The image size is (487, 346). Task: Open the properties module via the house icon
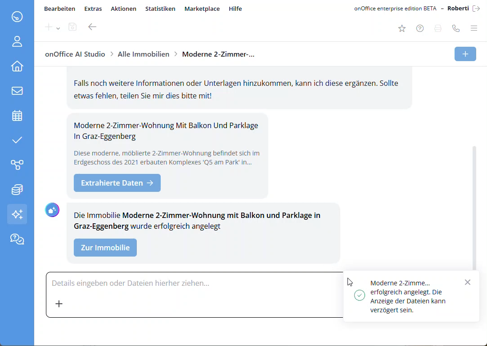tap(17, 66)
